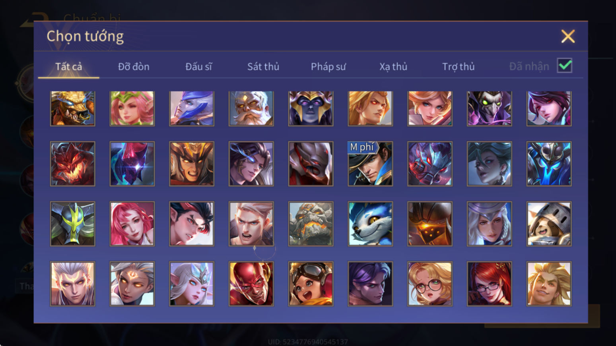Viewport: 616px width, 346px height.
Task: Close the Chọn tướng dialog
Action: point(568,36)
